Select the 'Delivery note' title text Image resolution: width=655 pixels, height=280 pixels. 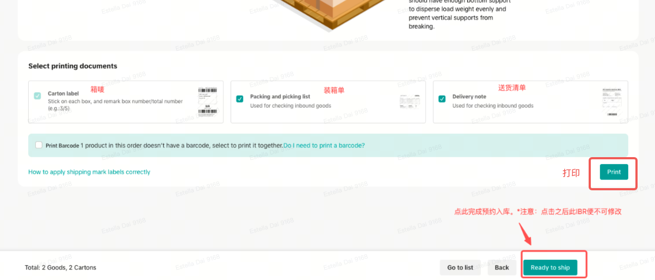click(x=469, y=97)
